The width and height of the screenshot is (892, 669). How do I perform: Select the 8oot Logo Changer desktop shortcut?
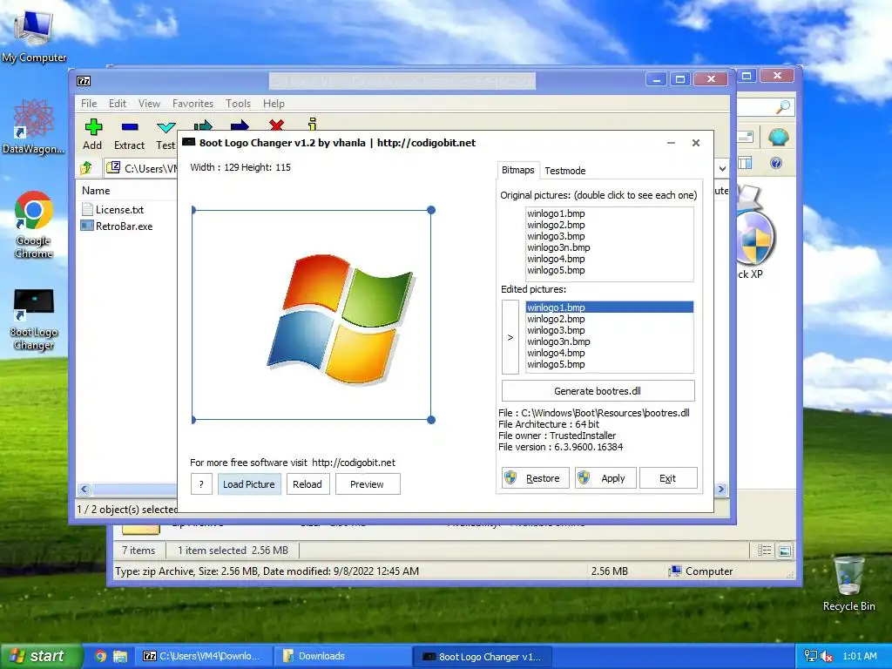(34, 320)
